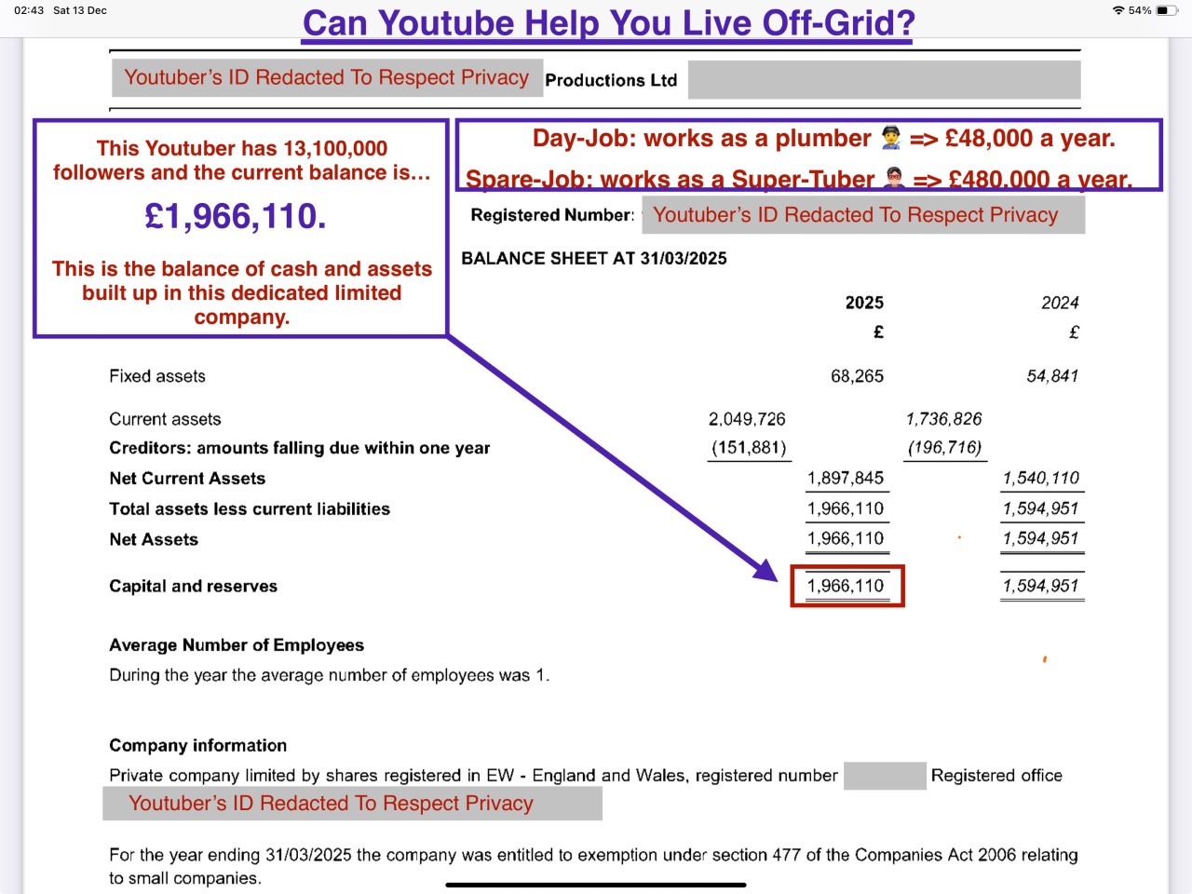Tap the home indicator bar at bottom

[596, 885]
